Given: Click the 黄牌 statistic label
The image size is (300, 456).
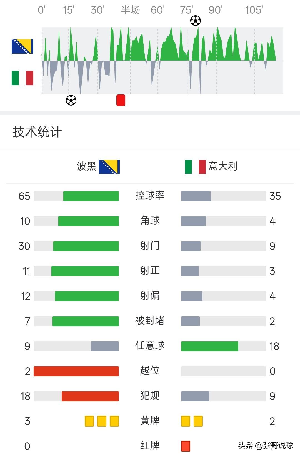Looking at the screenshot, I should 150,421.
